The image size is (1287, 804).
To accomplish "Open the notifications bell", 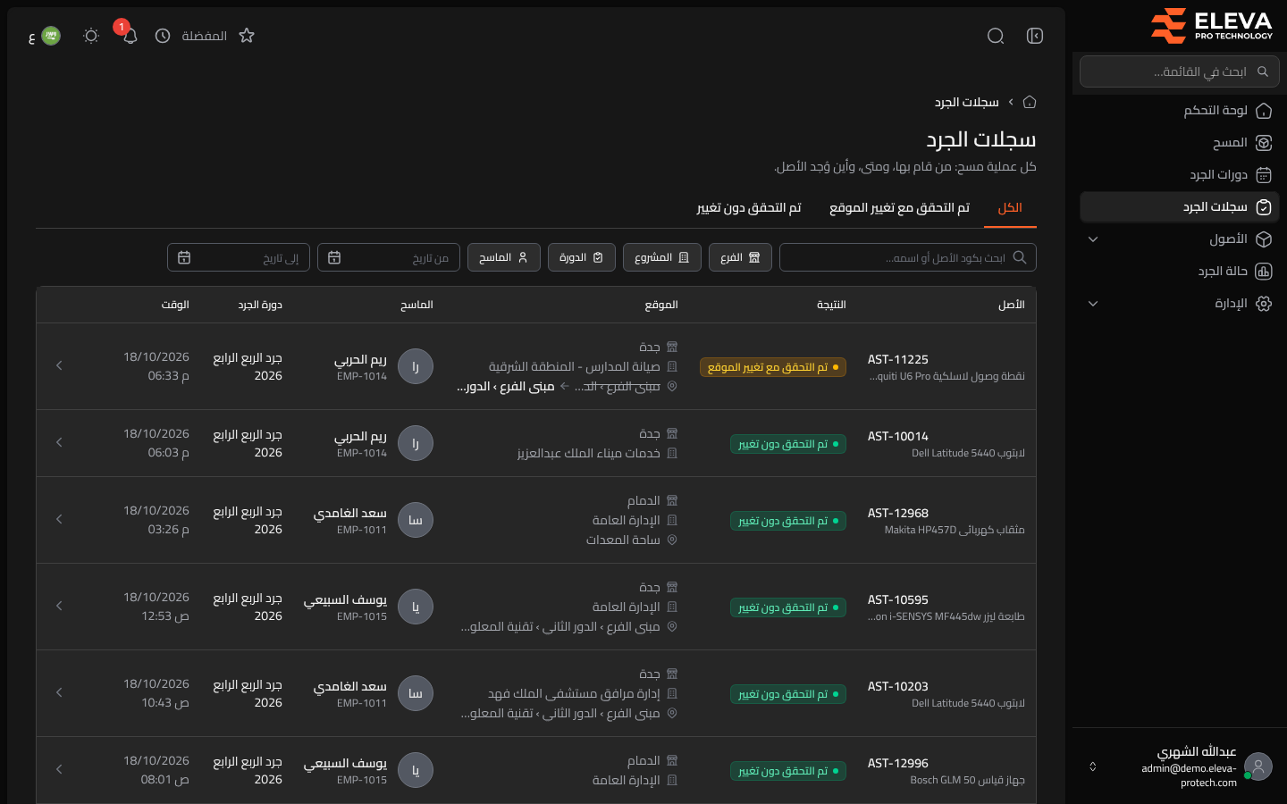I will click(130, 36).
